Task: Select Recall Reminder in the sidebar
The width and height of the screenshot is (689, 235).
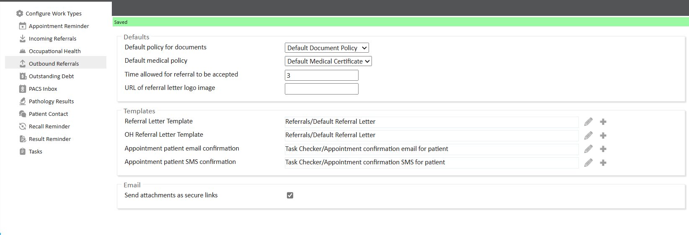Action: (x=49, y=126)
